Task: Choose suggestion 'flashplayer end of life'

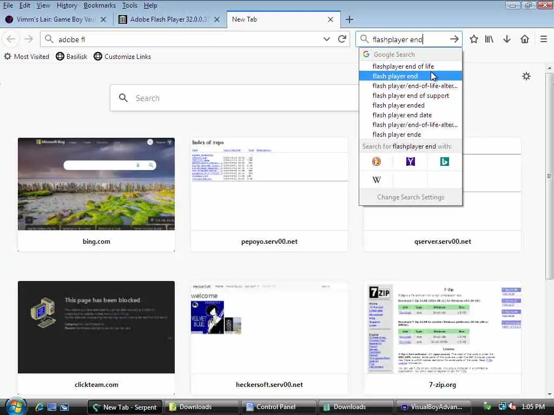Action: [411, 66]
